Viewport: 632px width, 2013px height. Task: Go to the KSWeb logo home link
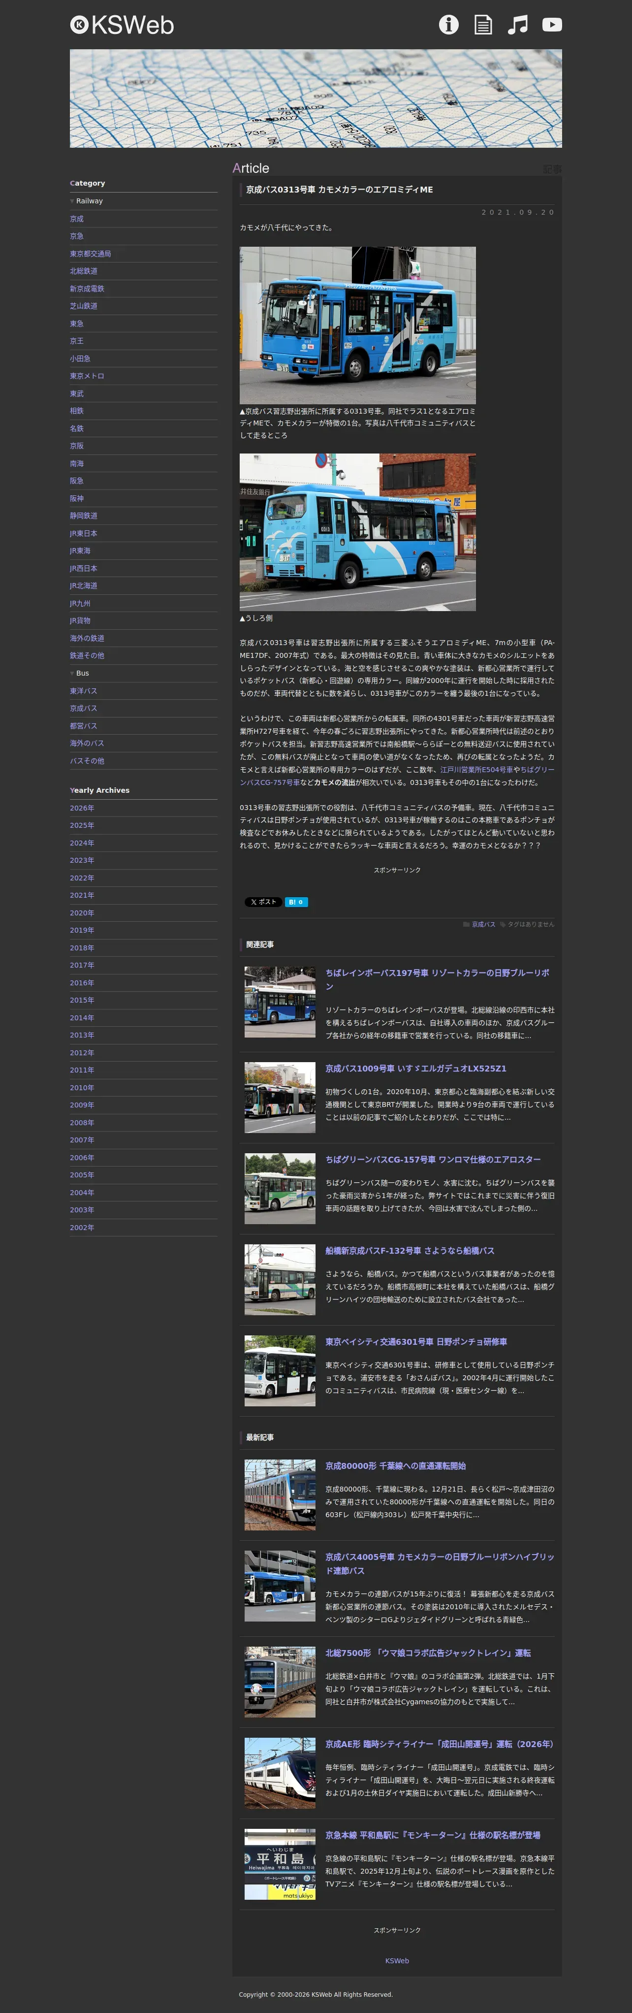[x=122, y=25]
